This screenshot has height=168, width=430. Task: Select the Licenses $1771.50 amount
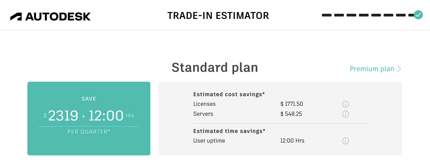coord(292,104)
